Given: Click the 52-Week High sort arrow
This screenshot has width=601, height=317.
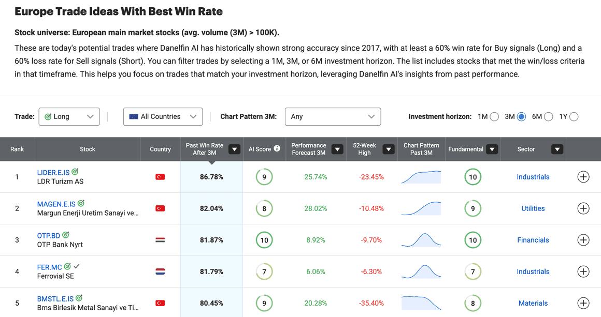Looking at the screenshot, I should tap(388, 149).
